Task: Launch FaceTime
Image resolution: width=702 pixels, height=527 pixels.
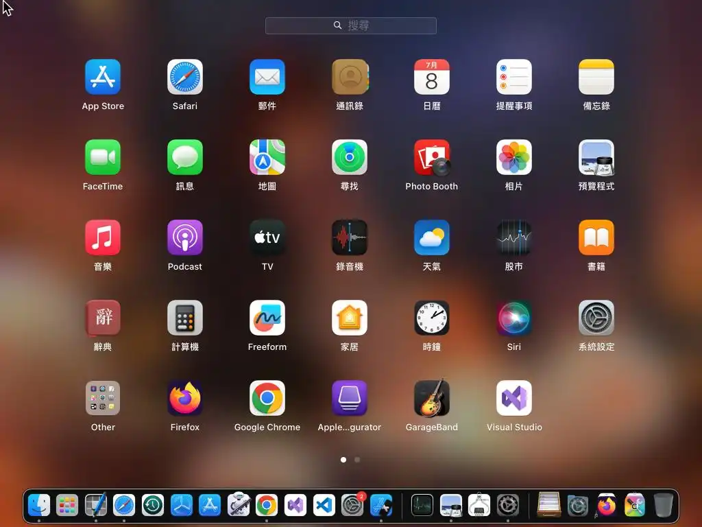Action: (103, 157)
